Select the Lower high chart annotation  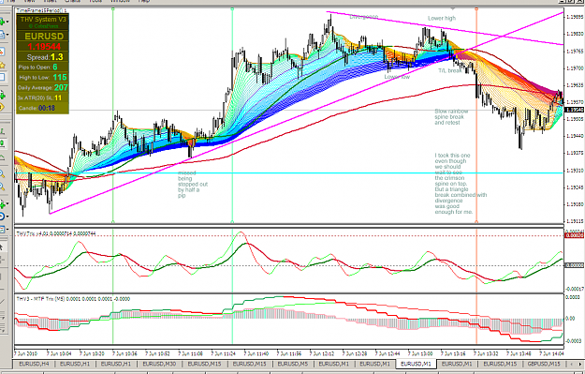click(442, 18)
